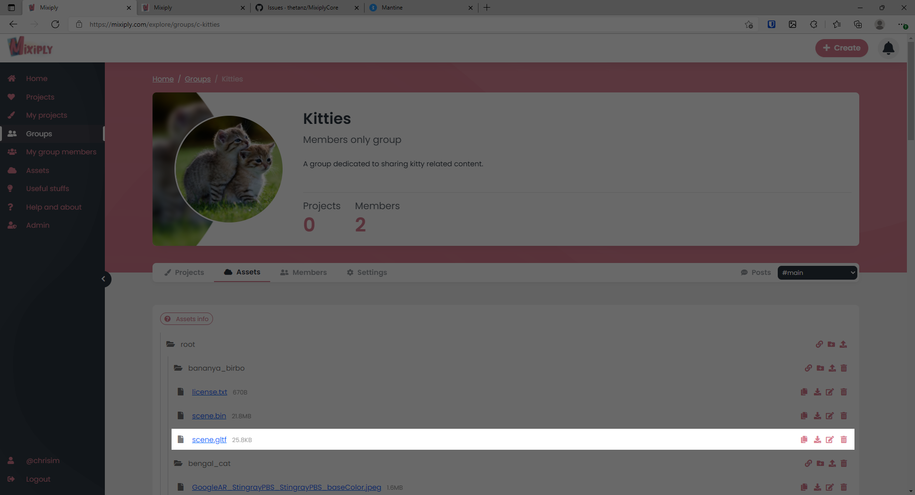Open Projects in sidebar
The height and width of the screenshot is (495, 915).
click(40, 97)
